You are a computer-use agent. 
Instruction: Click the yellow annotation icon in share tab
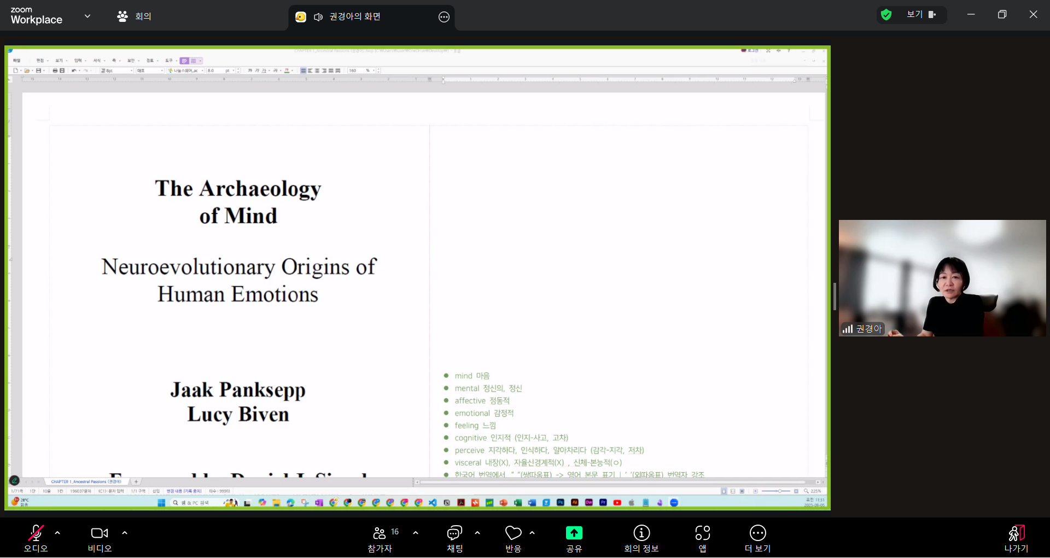(301, 17)
